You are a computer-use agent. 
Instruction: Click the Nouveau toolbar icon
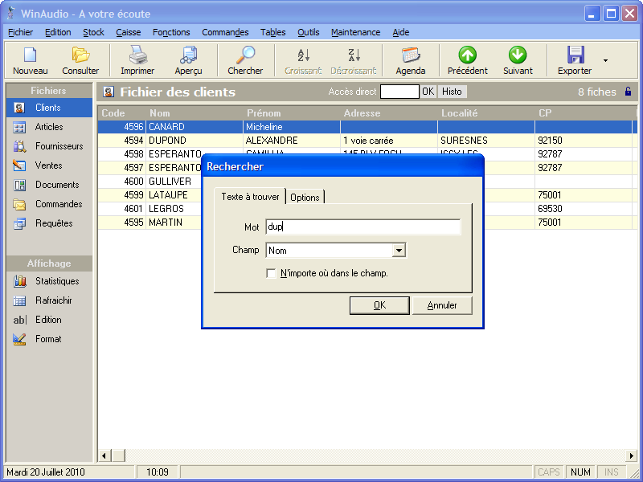(x=30, y=55)
